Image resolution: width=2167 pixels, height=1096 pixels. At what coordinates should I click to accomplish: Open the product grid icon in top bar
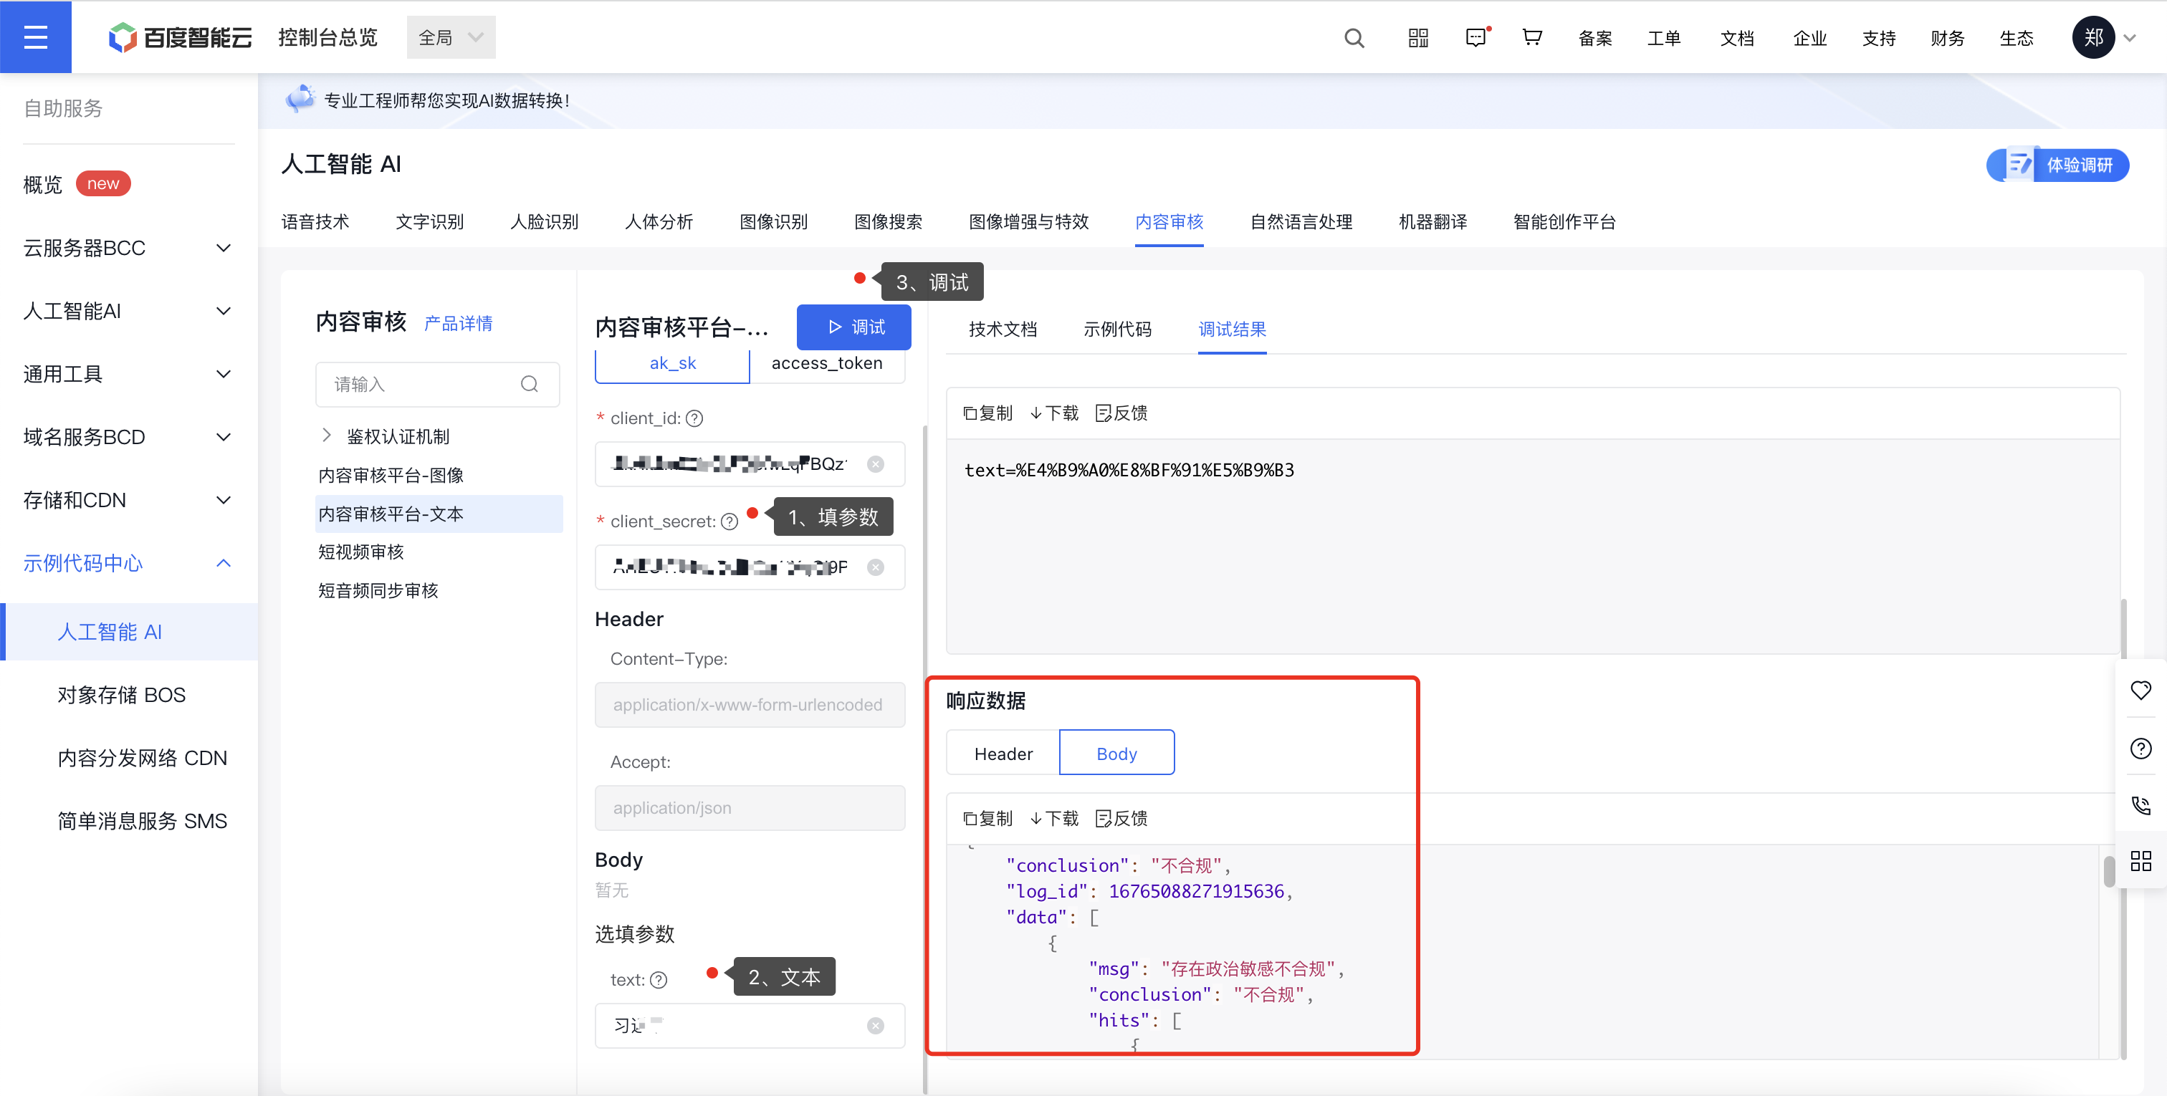click(1418, 38)
